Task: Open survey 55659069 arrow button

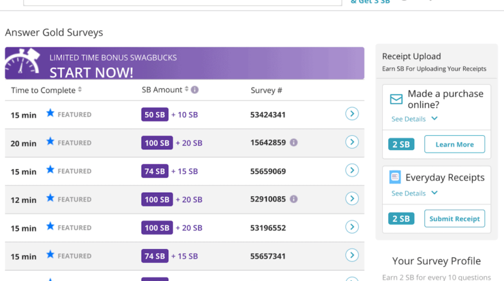Action: (x=352, y=170)
